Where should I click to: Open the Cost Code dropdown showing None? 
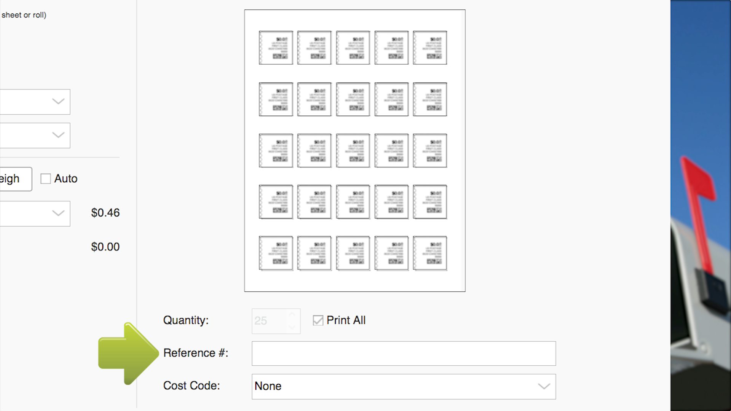click(403, 386)
